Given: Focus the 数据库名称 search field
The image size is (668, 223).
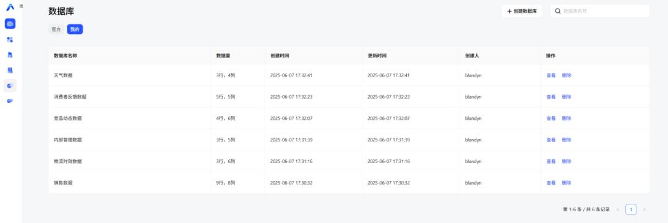Looking at the screenshot, I should (600, 11).
